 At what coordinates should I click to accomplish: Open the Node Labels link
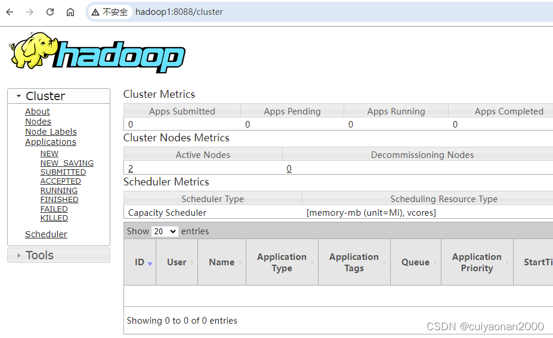[x=51, y=132]
